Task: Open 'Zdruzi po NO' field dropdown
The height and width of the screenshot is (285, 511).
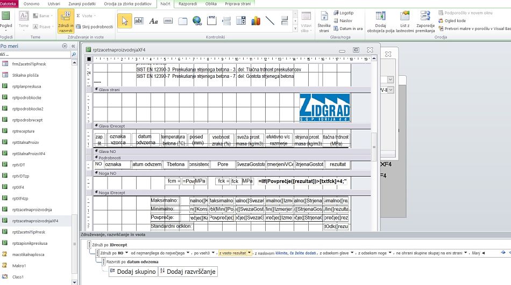Action: pyautogui.click(x=126, y=253)
